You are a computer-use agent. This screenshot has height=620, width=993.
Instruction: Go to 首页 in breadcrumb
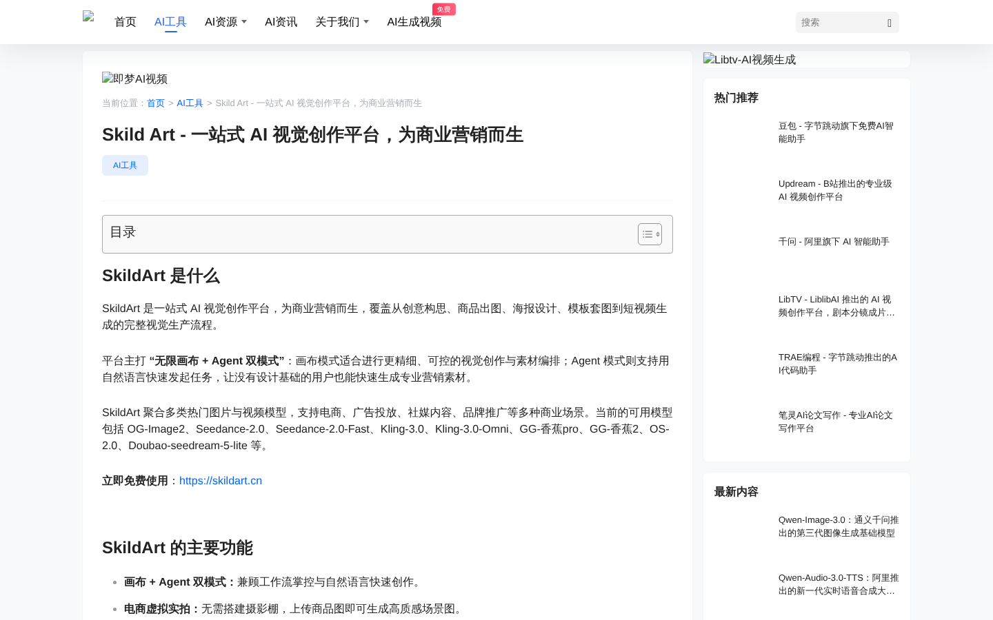[156, 103]
